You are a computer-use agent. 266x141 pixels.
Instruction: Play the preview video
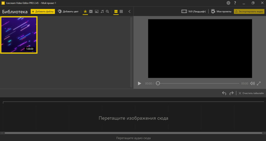click(139, 83)
